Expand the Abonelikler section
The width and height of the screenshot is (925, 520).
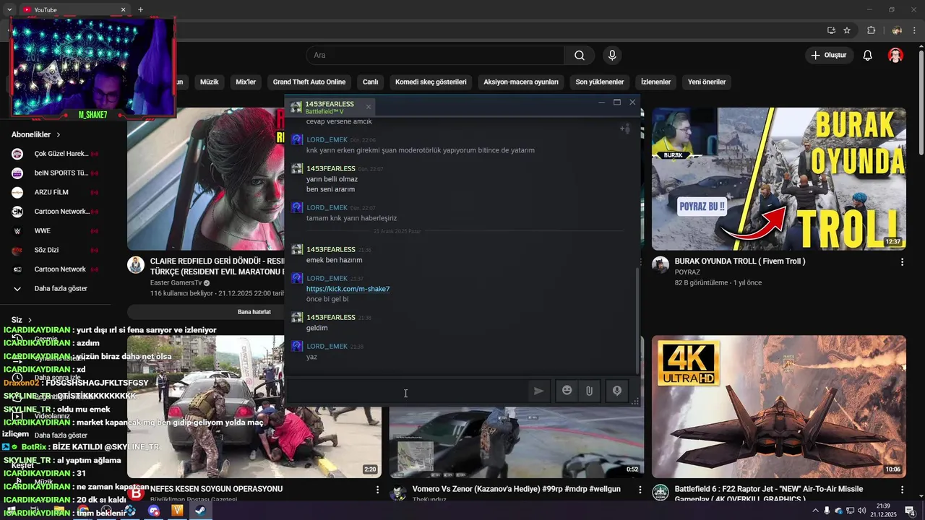tap(36, 134)
